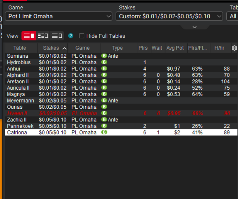Select the Aretaon II table name
The height and width of the screenshot is (199, 238).
18,82
